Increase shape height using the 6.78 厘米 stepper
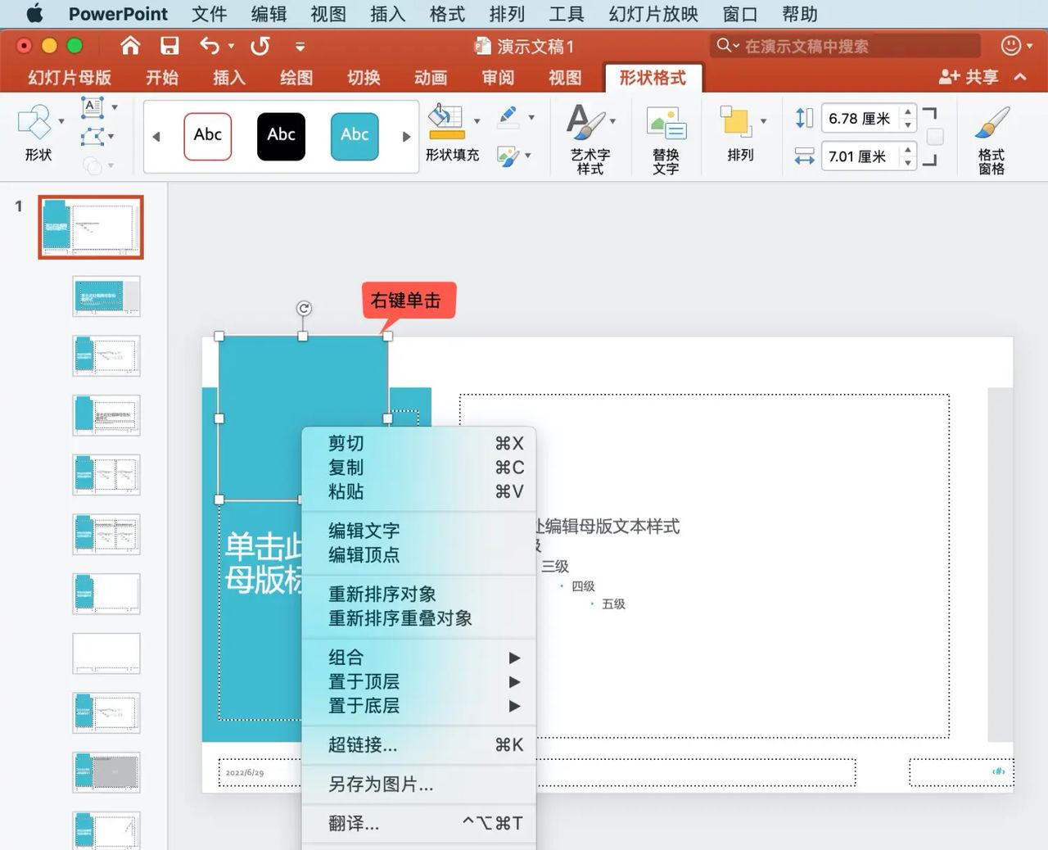Screen dimensions: 1048x850 point(907,112)
